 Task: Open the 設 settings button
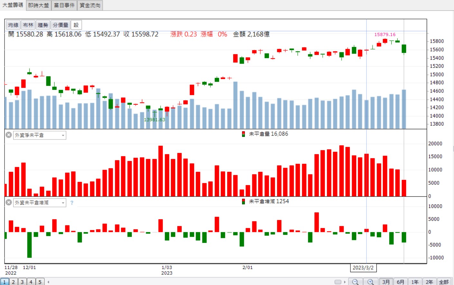click(x=76, y=25)
